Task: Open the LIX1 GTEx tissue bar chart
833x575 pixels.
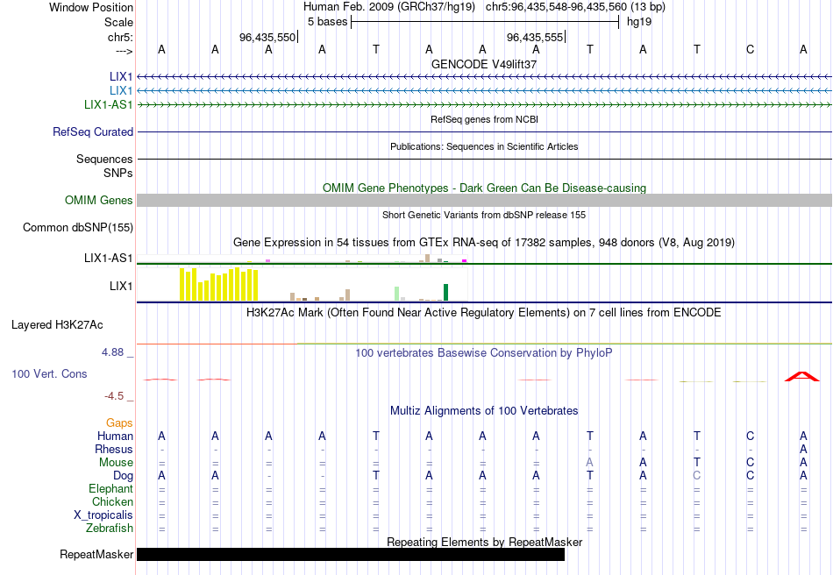Action: coord(302,285)
